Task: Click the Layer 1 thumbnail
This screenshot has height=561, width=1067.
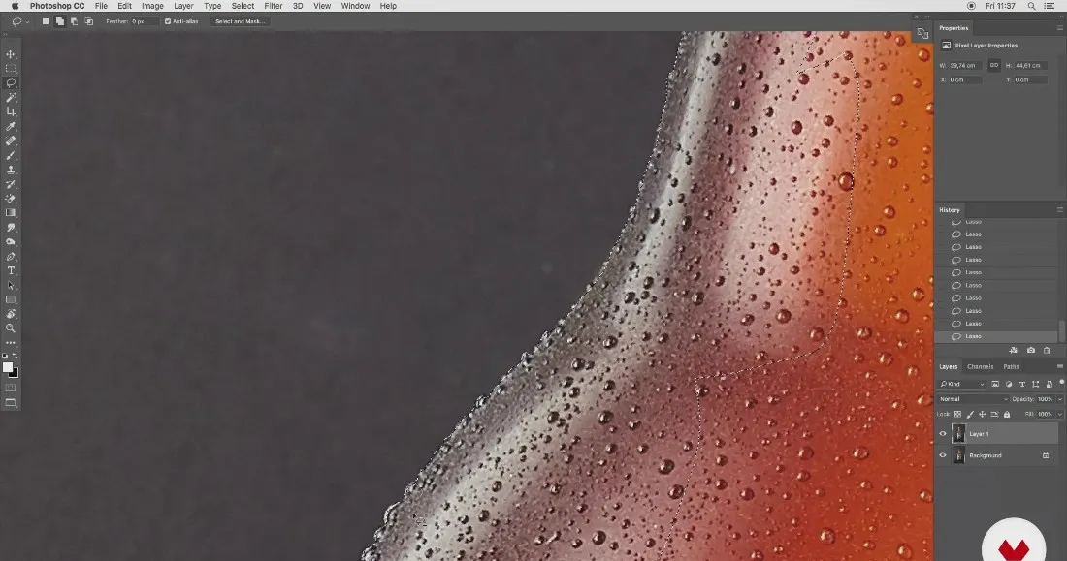Action: coord(958,434)
